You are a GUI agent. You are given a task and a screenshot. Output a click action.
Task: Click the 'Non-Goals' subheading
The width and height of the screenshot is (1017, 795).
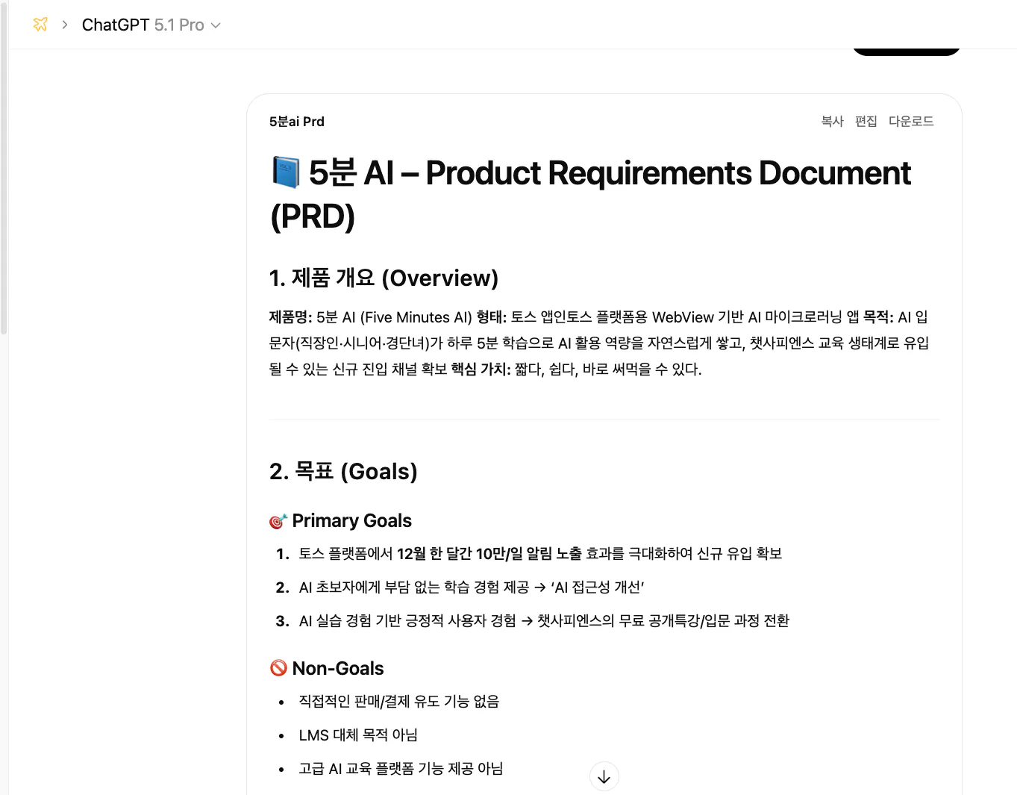pos(338,668)
